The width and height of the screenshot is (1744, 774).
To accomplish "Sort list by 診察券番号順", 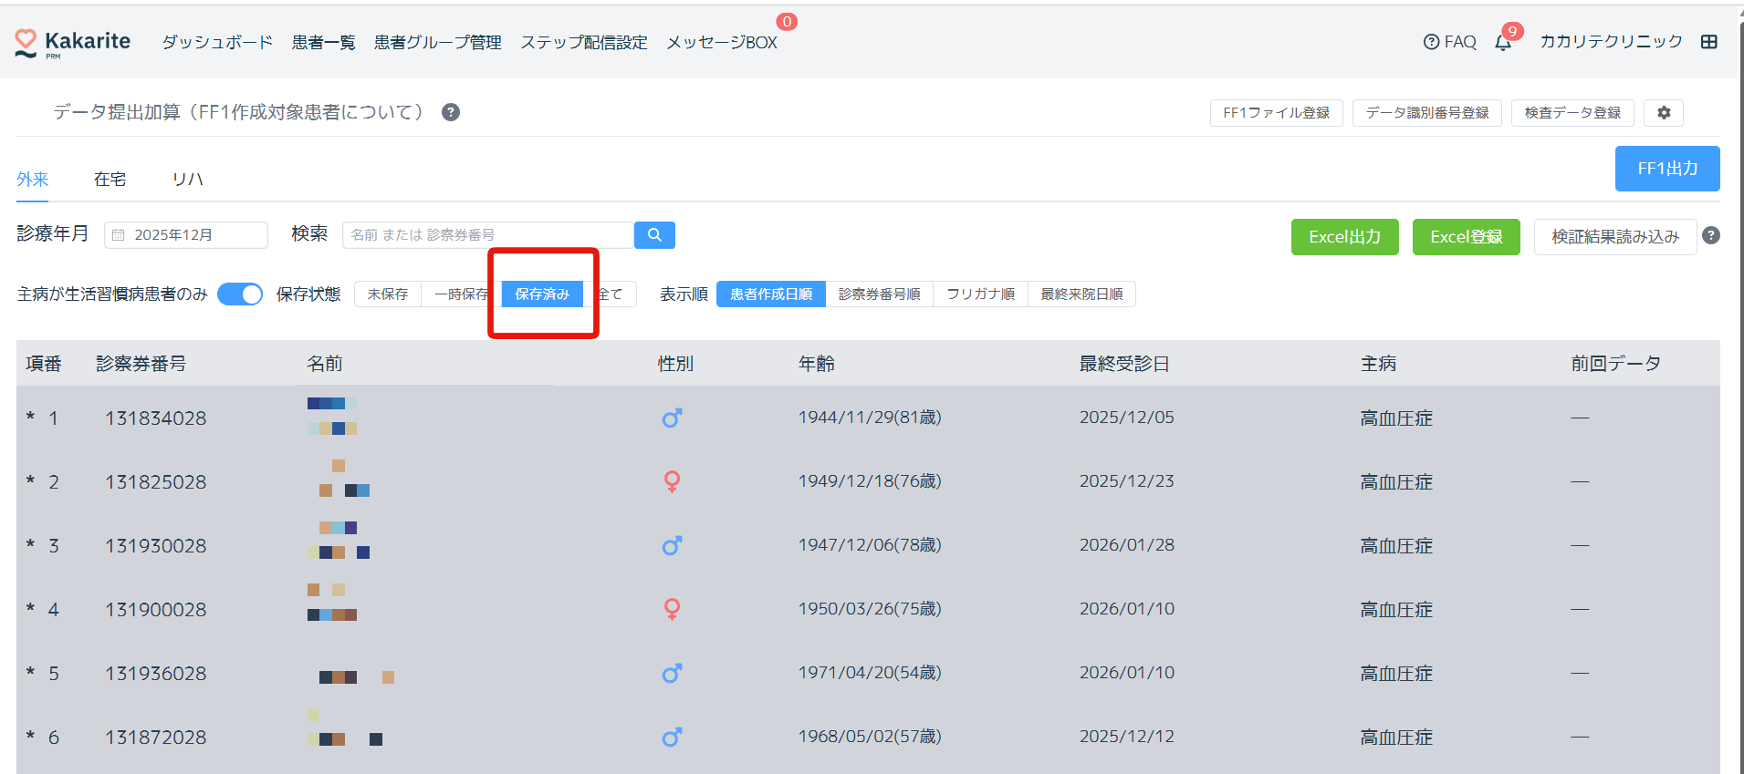I will click(x=879, y=294).
